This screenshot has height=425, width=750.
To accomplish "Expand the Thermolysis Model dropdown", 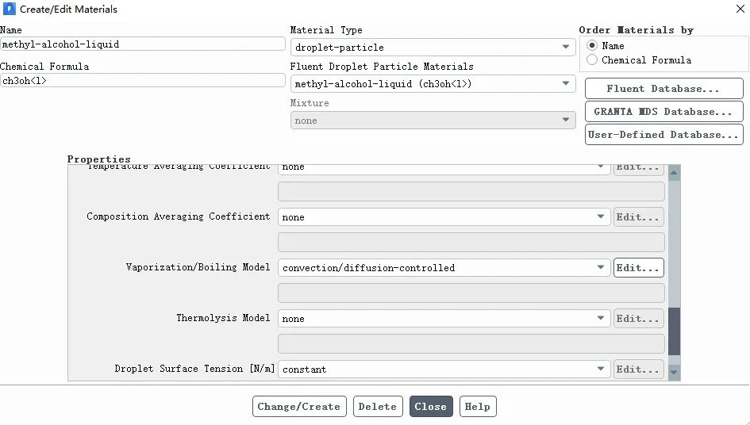I will [x=444, y=319].
